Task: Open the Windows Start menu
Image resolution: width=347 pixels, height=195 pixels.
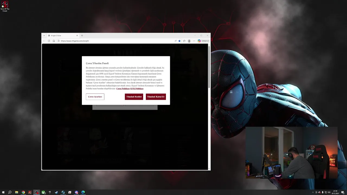Action: (3, 192)
